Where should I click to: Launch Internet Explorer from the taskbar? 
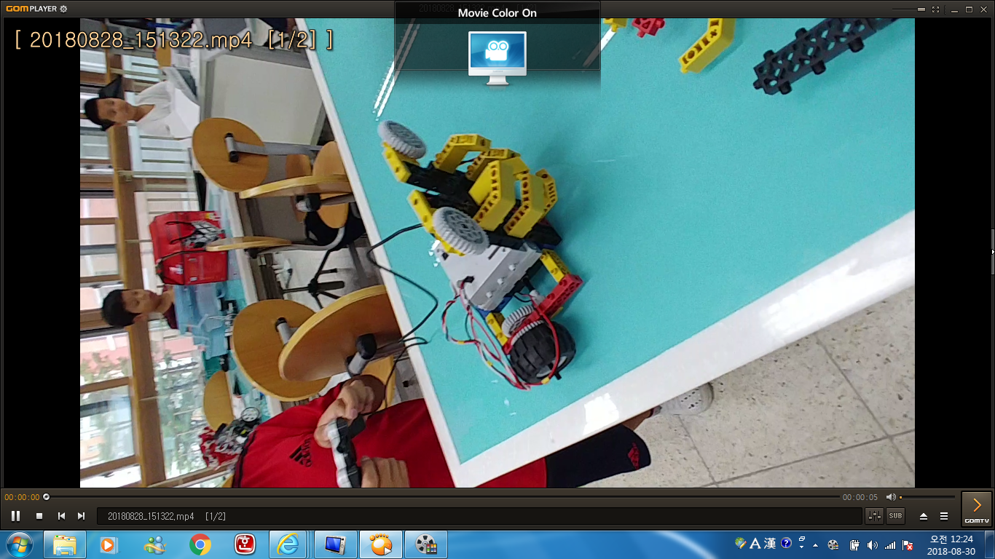pos(288,544)
